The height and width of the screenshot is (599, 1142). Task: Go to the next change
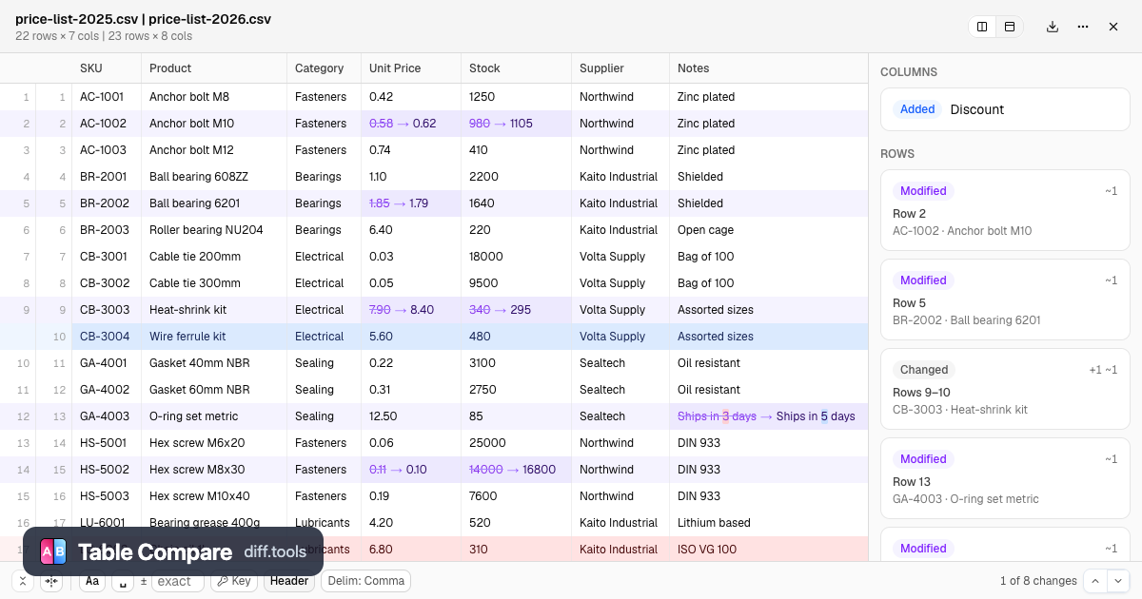point(1118,581)
